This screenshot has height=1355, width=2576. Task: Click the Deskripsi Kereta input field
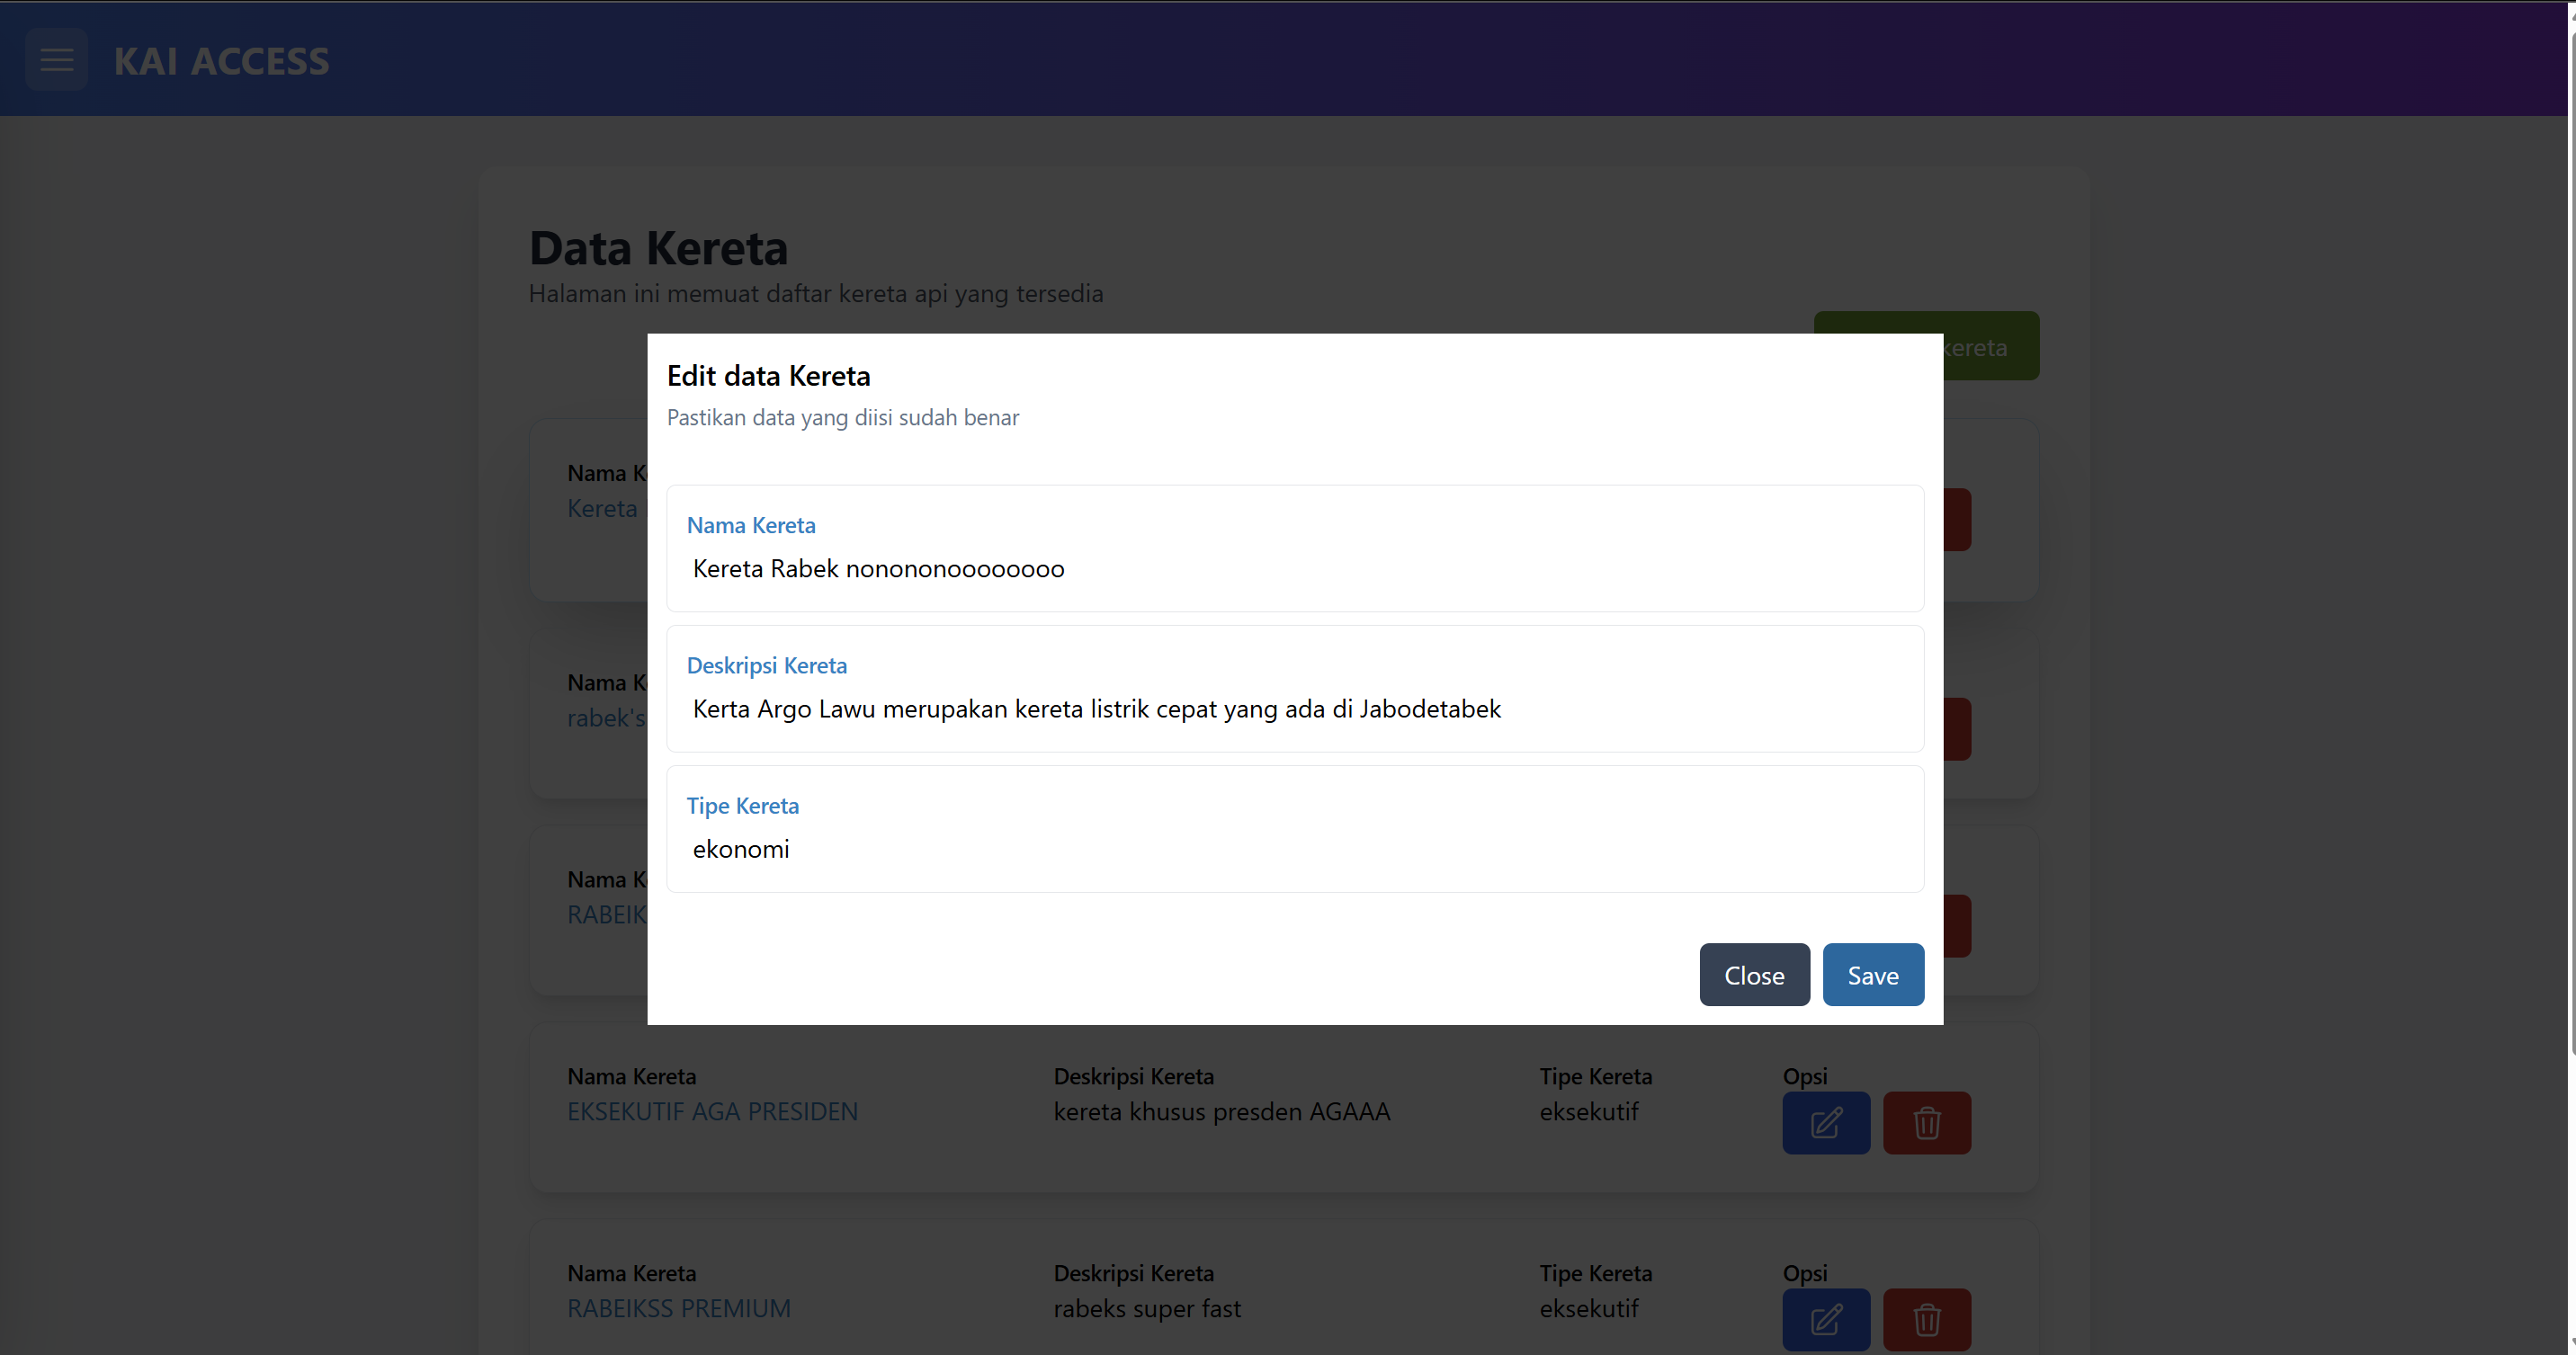pos(1295,709)
